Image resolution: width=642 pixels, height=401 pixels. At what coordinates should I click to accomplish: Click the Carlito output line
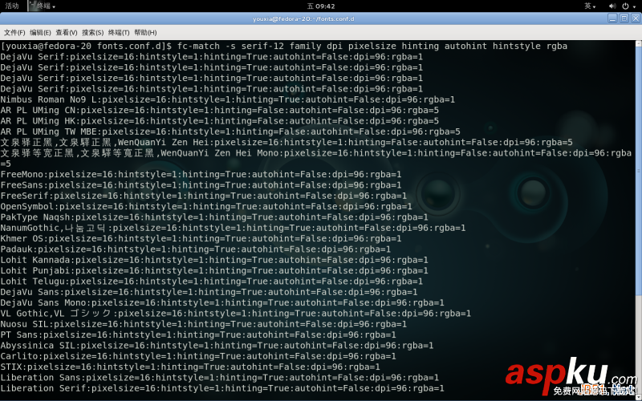(x=198, y=356)
